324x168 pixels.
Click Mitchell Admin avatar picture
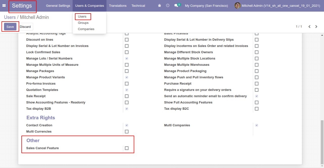coord(237,6)
